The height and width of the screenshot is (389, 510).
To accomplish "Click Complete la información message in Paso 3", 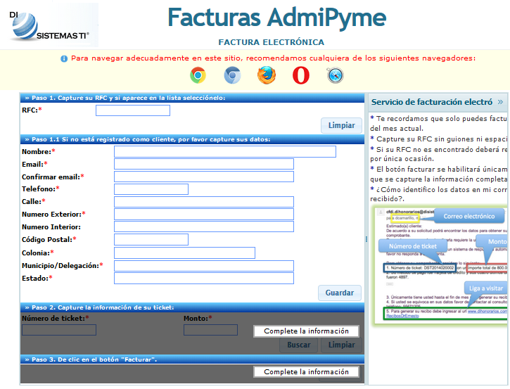I will 307,371.
